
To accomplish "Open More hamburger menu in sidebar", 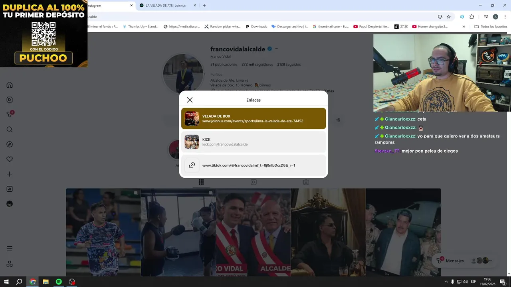I will (x=10, y=249).
